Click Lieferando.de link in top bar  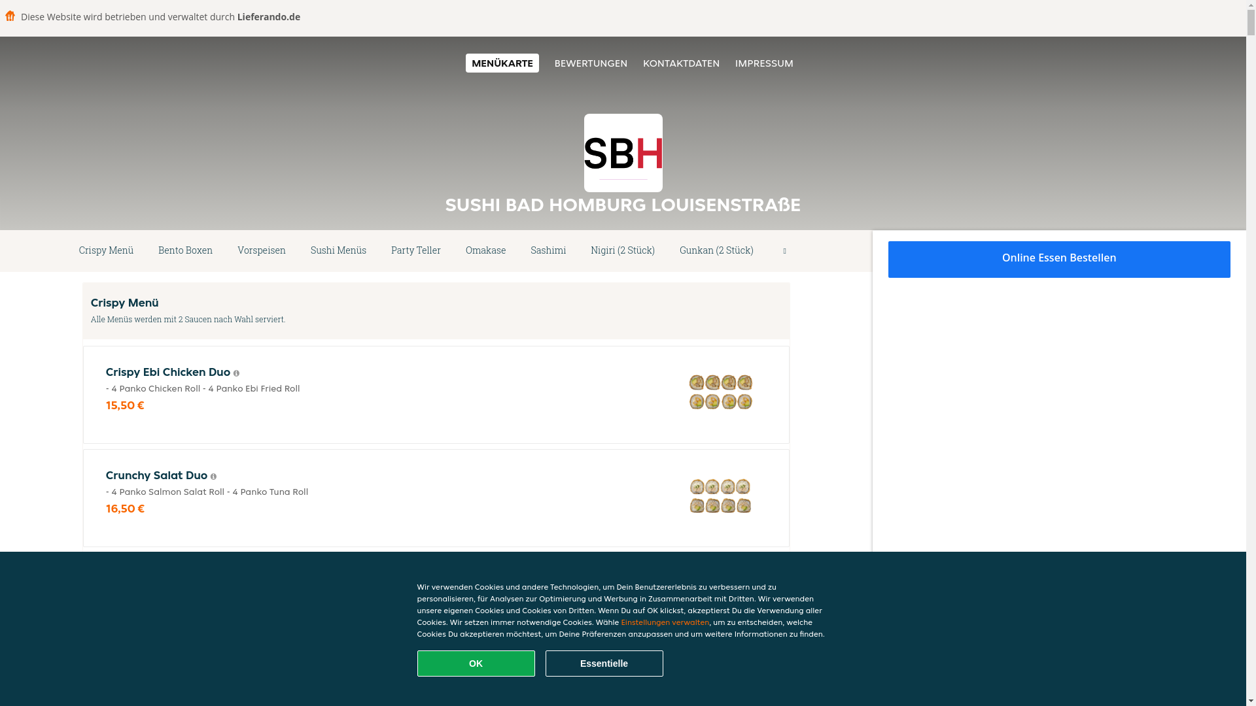(269, 17)
